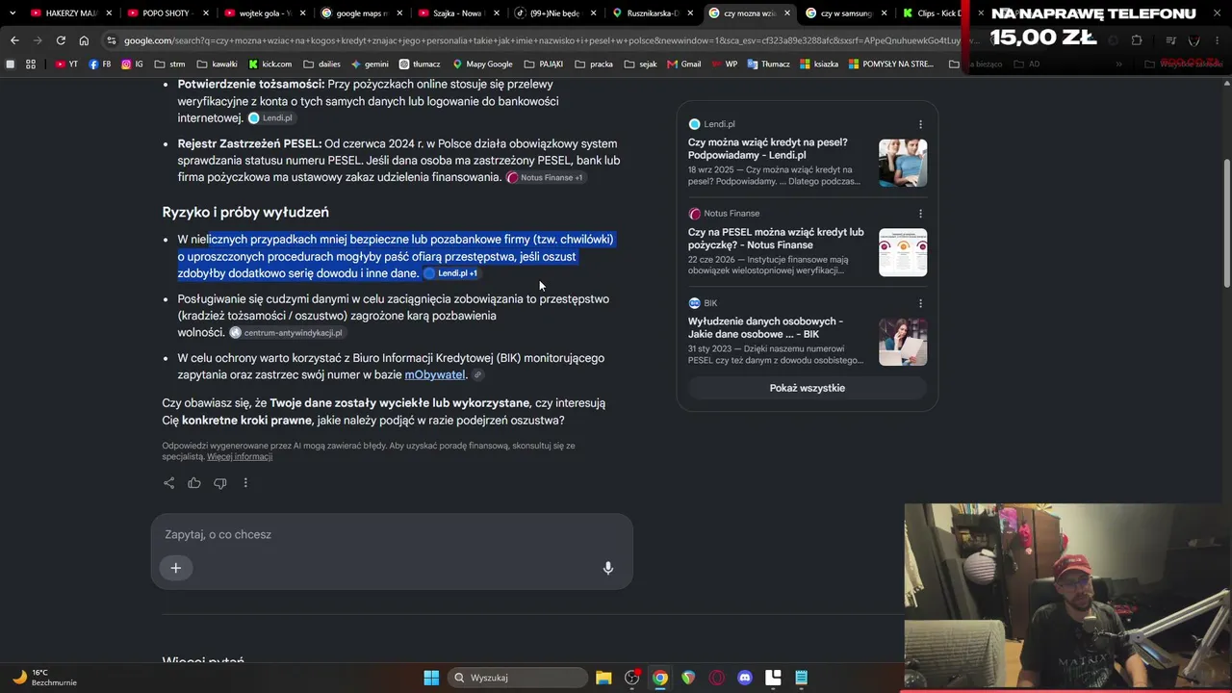Image resolution: width=1232 pixels, height=693 pixels.
Task: Open Discord from the taskbar
Action: (744, 678)
